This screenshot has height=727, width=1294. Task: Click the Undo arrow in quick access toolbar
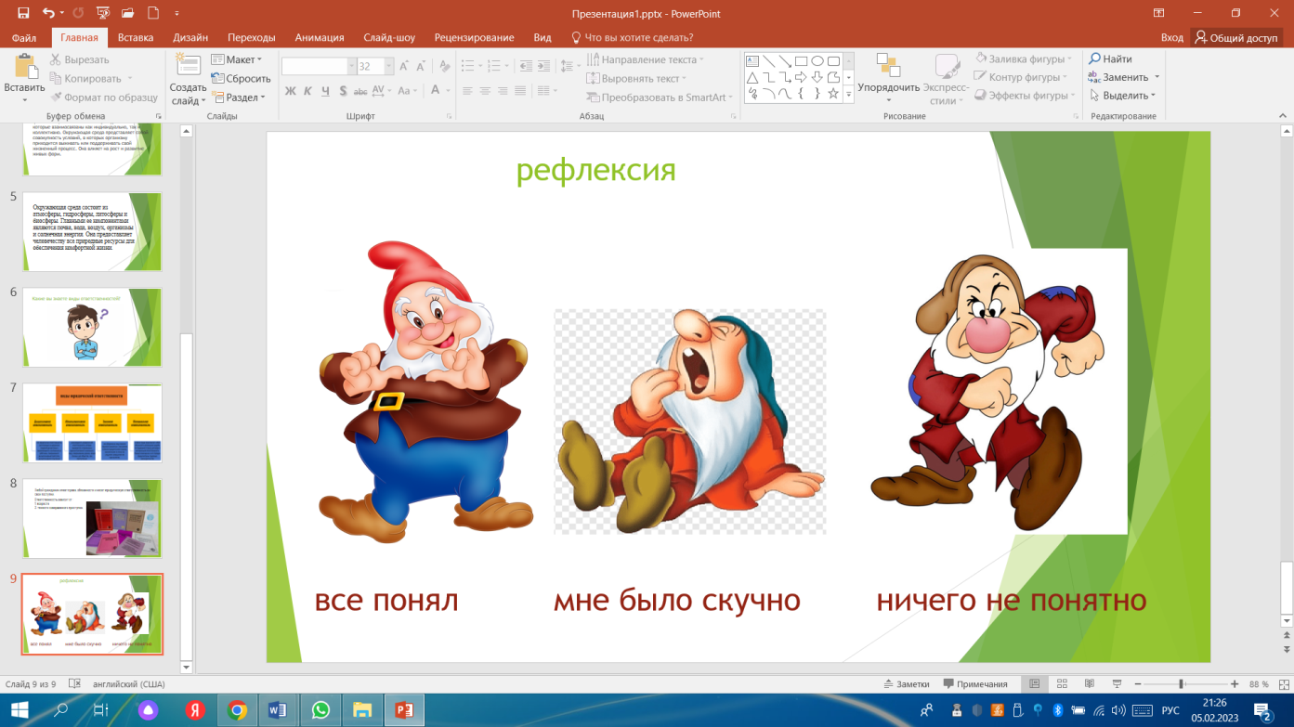coord(47,13)
